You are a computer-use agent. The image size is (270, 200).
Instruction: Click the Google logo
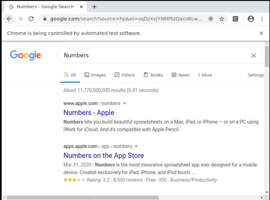click(x=25, y=55)
